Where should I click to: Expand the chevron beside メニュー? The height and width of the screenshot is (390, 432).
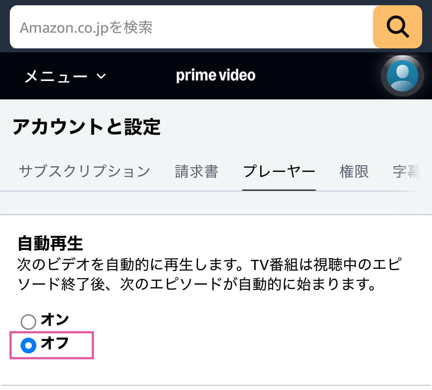pyautogui.click(x=101, y=76)
